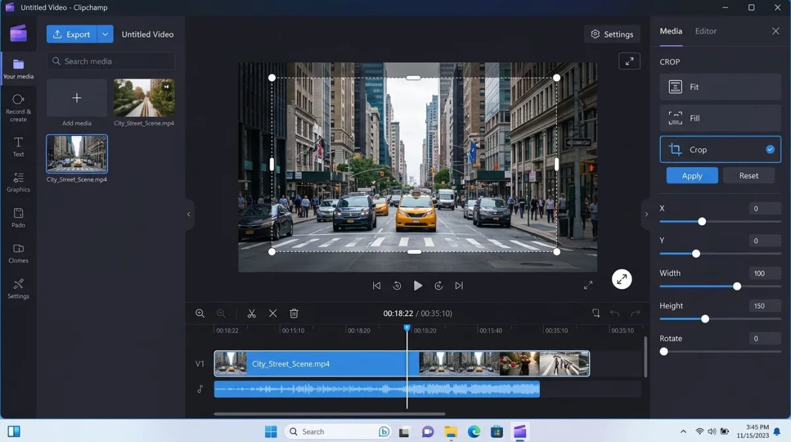This screenshot has width=791, height=442.
Task: Select the first City_Street_Scene.mp4 thumbnail
Action: [x=144, y=98]
